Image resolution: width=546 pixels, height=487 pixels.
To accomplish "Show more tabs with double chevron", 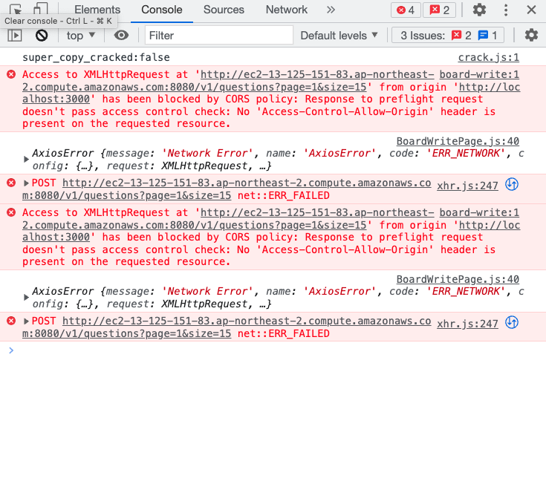I will click(x=331, y=10).
